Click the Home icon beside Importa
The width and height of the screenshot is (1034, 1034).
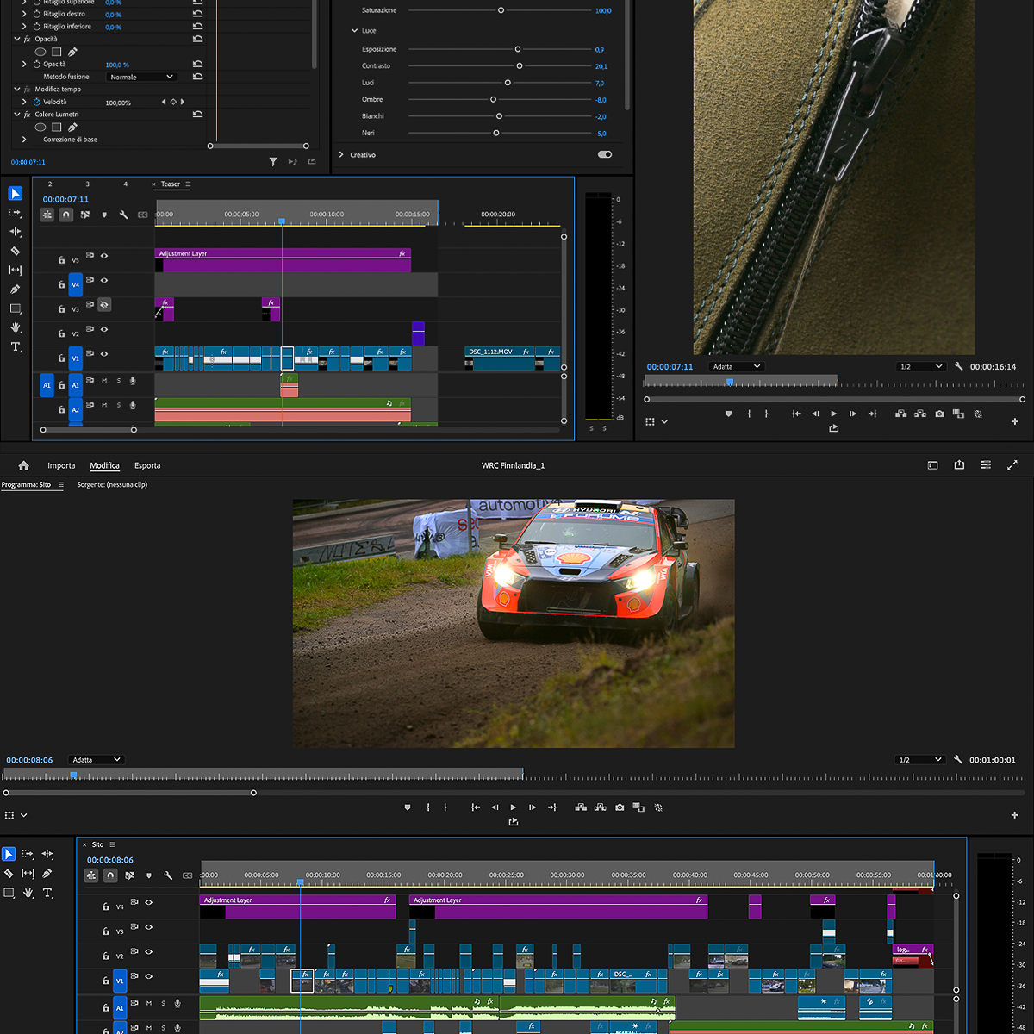pos(23,465)
